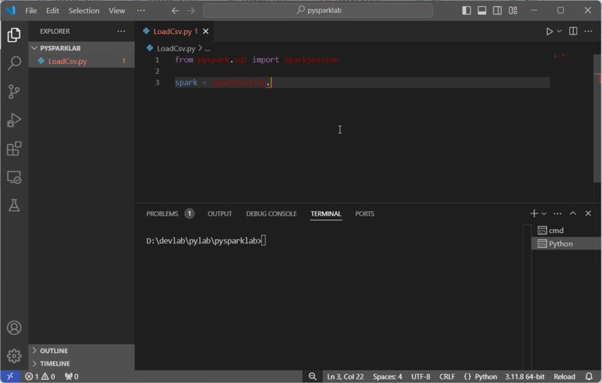The image size is (602, 383).
Task: Open the Search view in activity bar
Action: 14,63
